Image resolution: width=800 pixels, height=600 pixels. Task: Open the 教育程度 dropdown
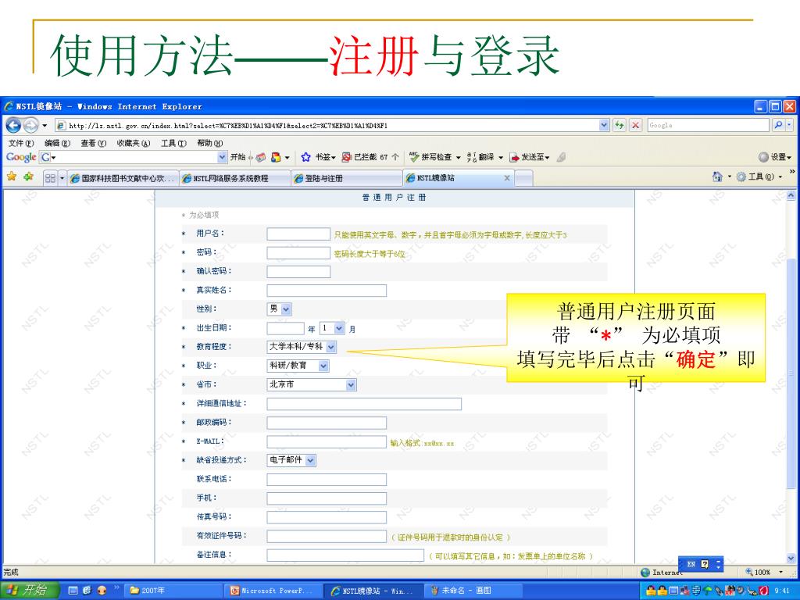click(x=302, y=347)
